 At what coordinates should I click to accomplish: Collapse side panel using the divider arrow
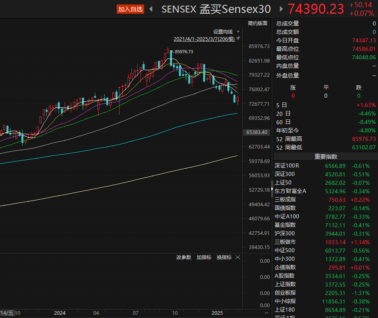click(x=272, y=189)
